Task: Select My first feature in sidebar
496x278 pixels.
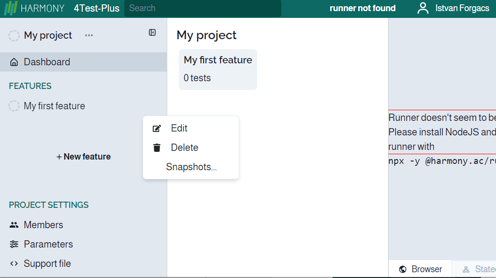Action: coord(54,106)
